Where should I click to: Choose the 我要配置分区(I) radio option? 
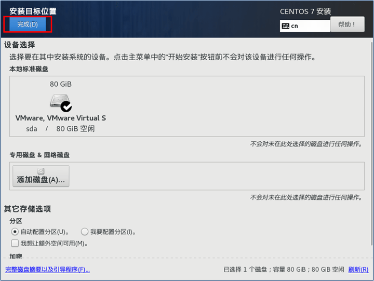coord(85,232)
